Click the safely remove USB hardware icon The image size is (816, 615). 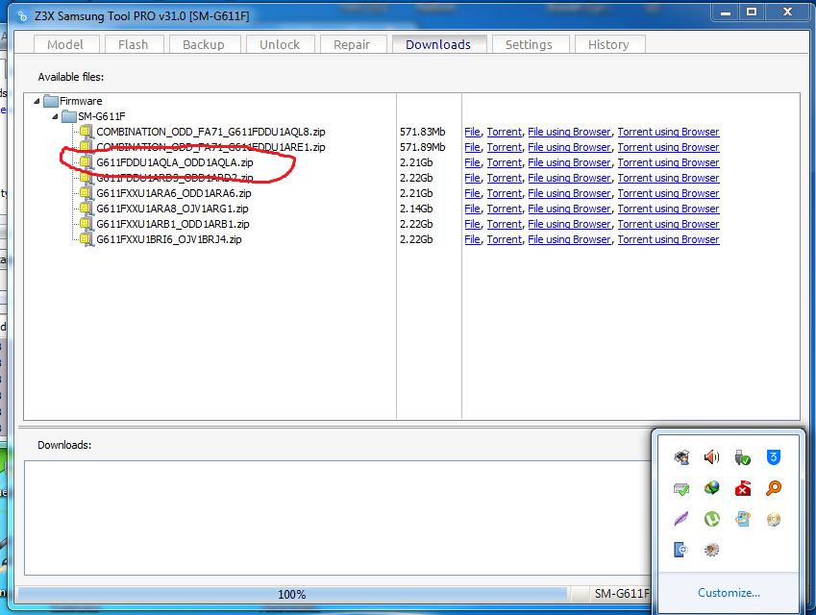tap(743, 457)
